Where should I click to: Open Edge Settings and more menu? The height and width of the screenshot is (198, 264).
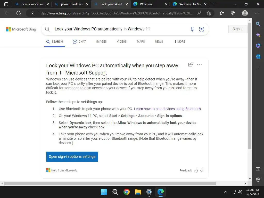pos(257,13)
